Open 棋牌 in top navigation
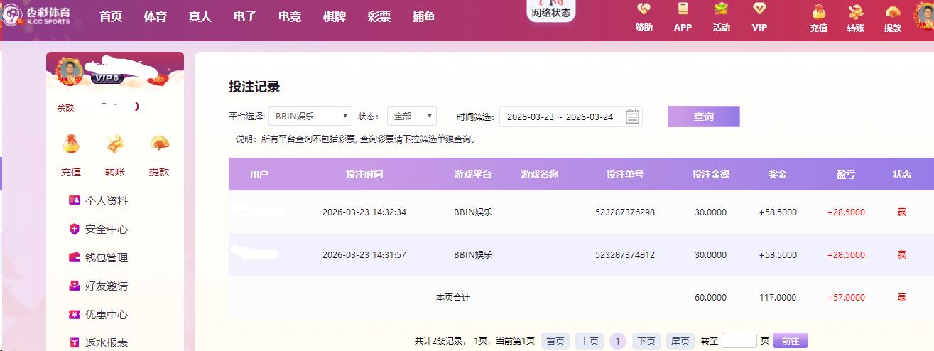 pyautogui.click(x=335, y=16)
